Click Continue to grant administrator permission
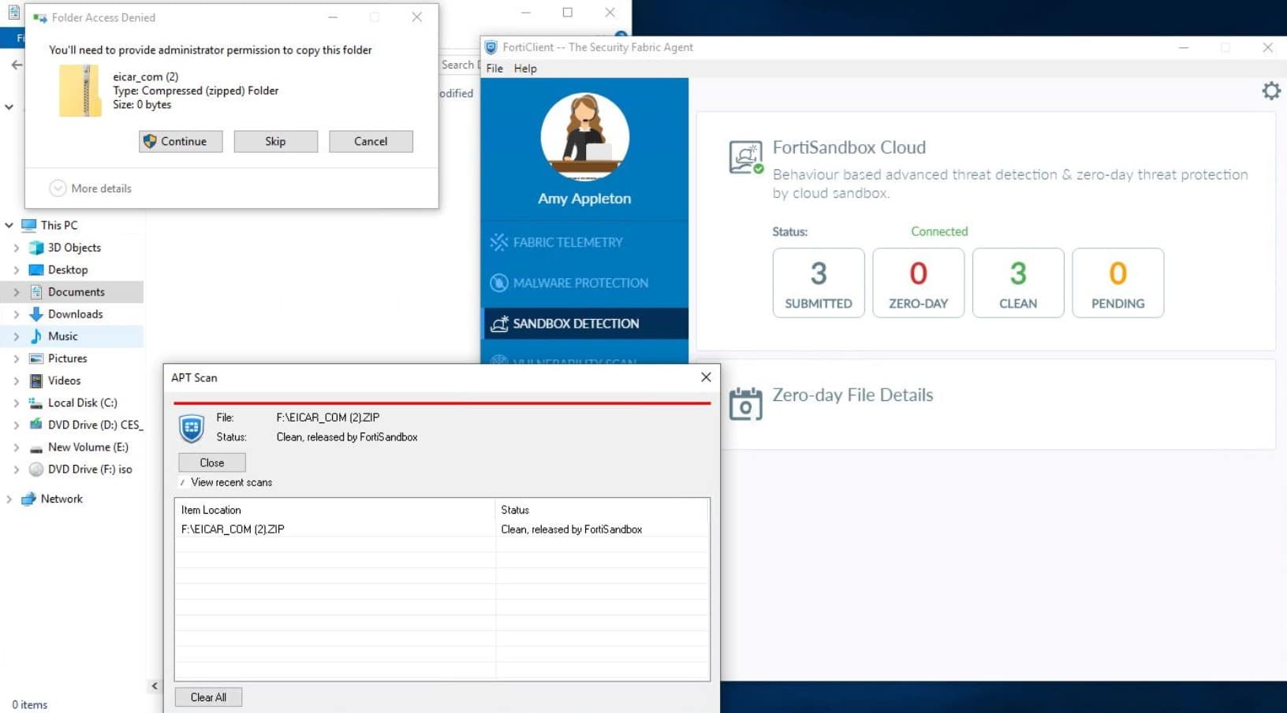The width and height of the screenshot is (1287, 713). 181,141
